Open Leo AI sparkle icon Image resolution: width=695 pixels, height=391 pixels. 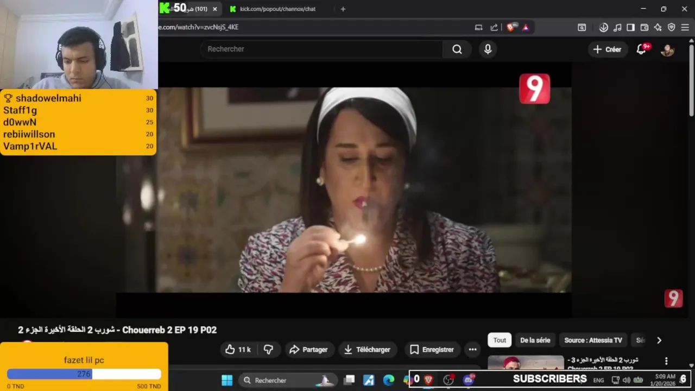[x=658, y=27]
